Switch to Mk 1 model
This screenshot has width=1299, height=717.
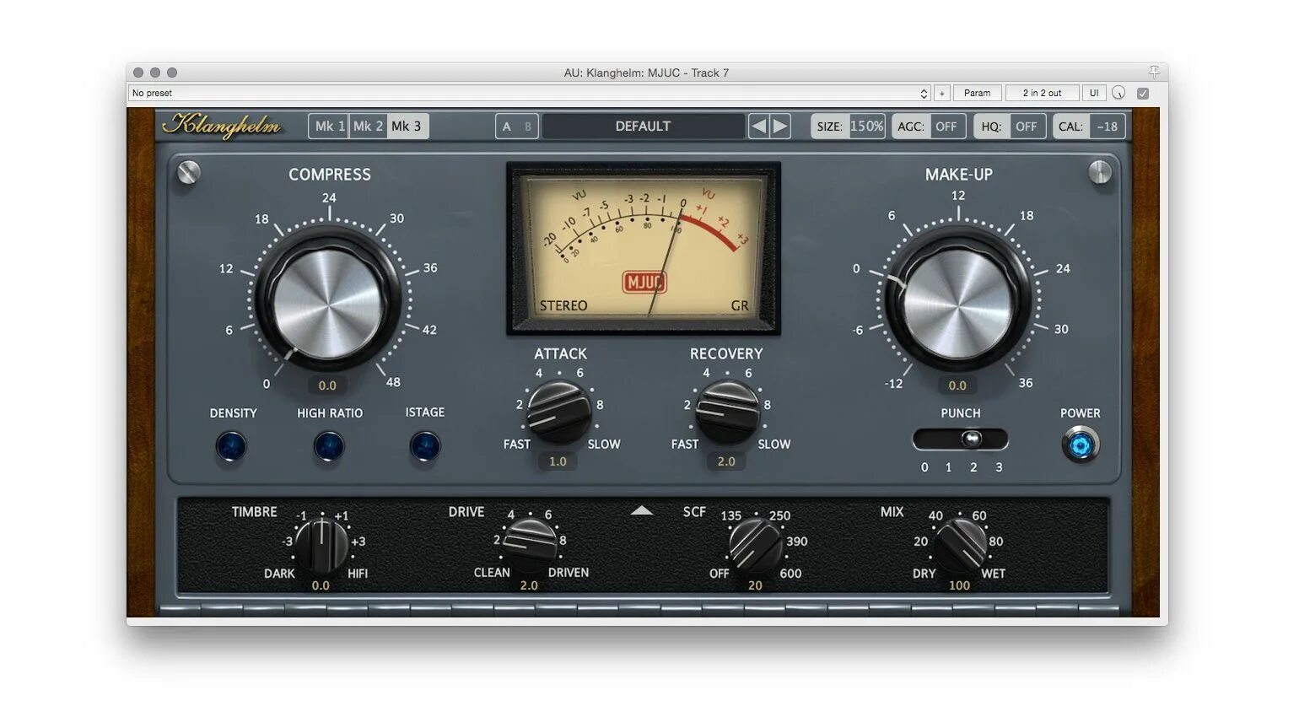[329, 126]
